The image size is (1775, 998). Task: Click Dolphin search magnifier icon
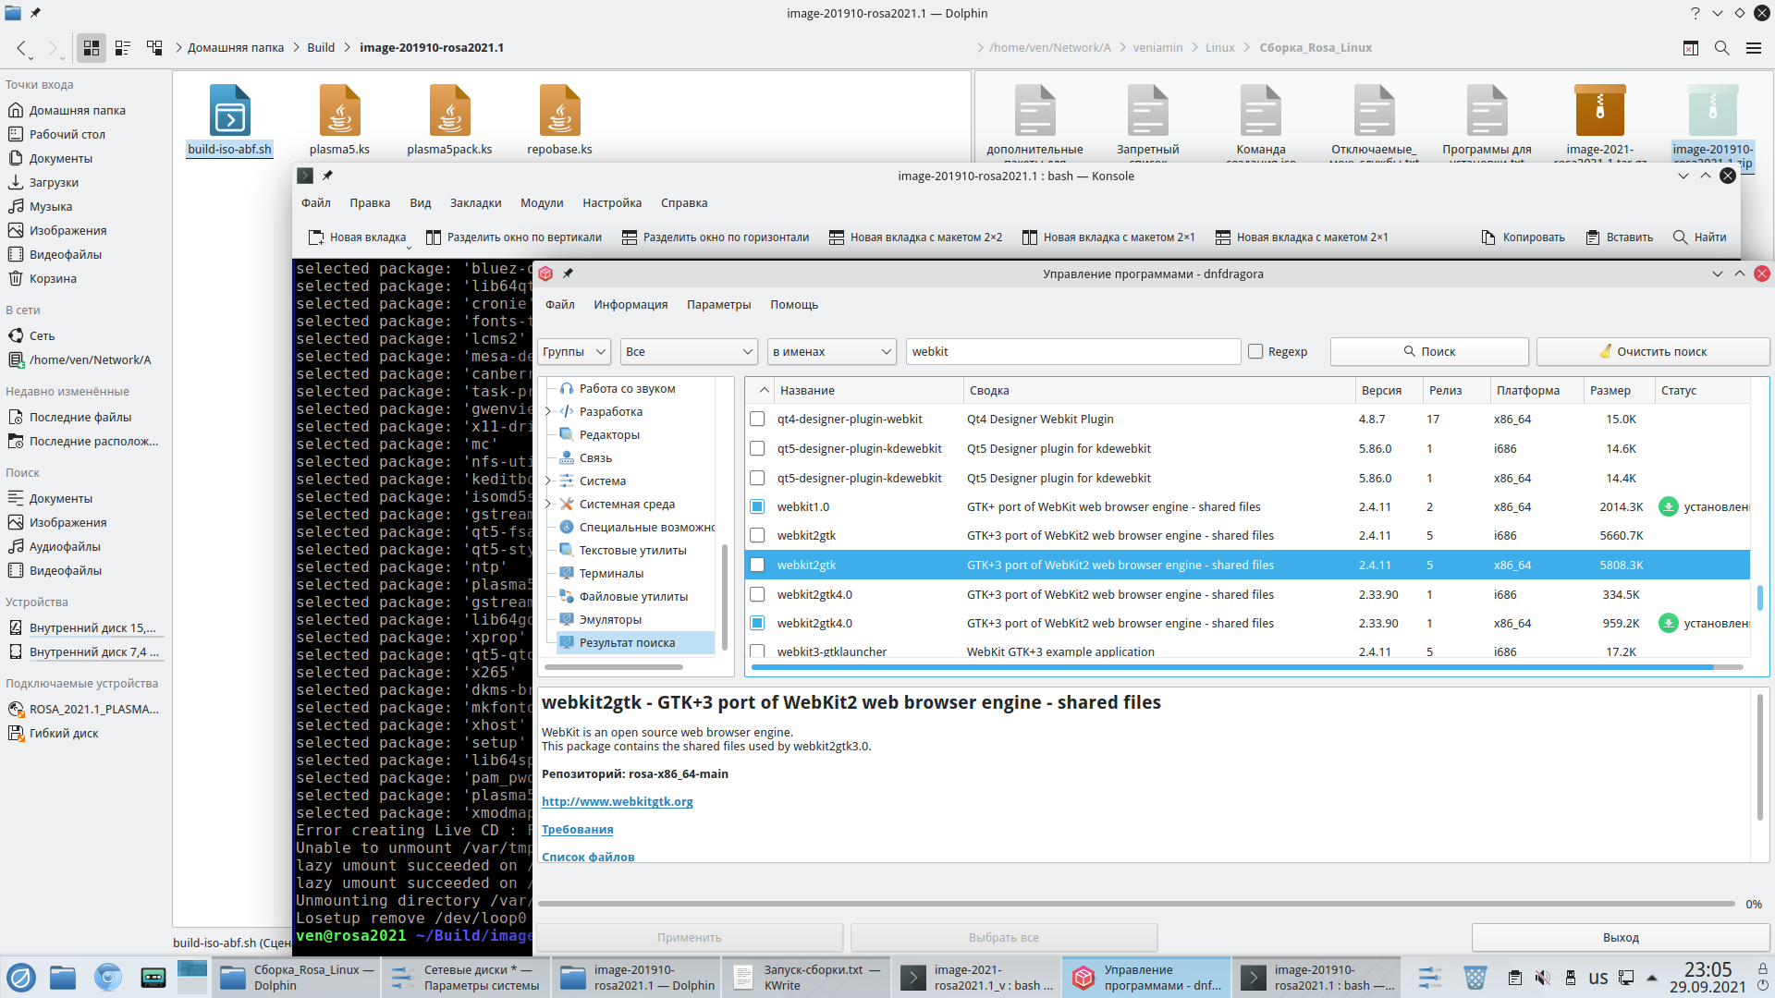[x=1721, y=48]
